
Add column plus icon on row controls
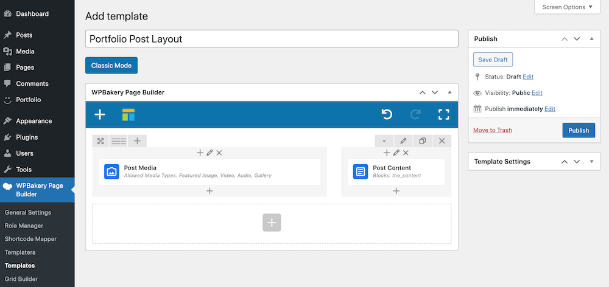pyautogui.click(x=137, y=141)
